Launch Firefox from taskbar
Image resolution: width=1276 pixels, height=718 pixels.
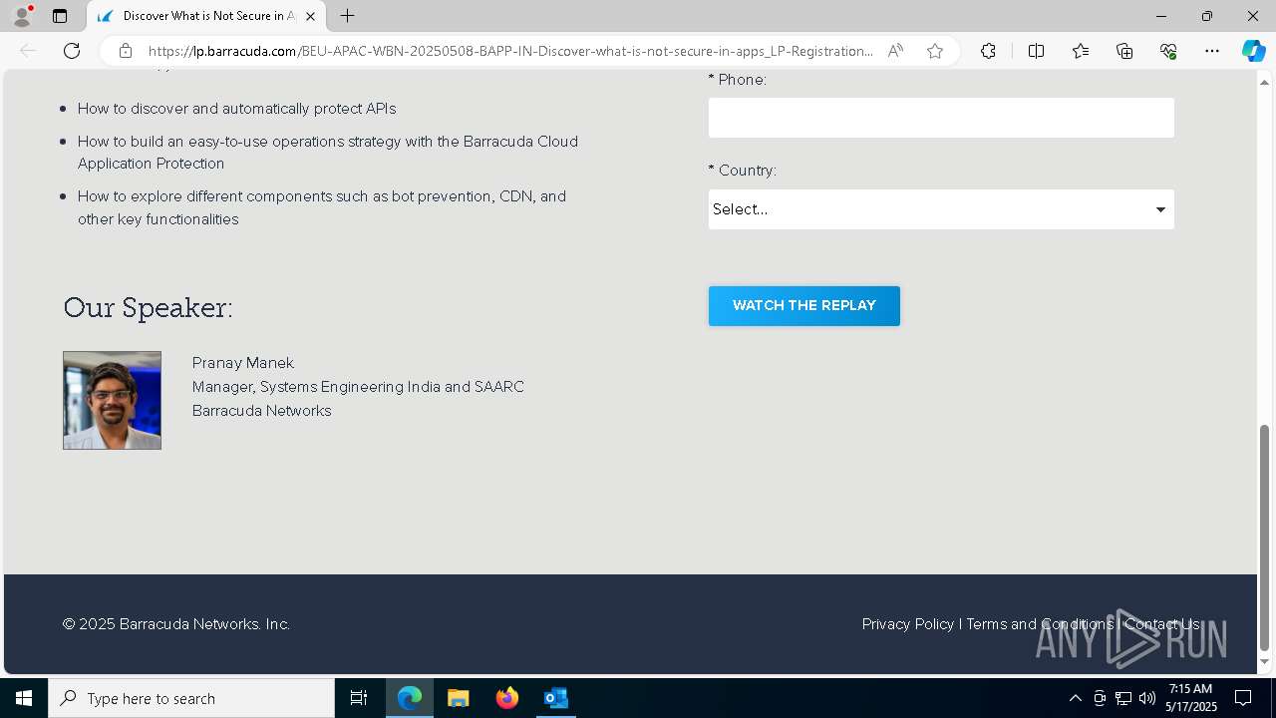click(507, 698)
